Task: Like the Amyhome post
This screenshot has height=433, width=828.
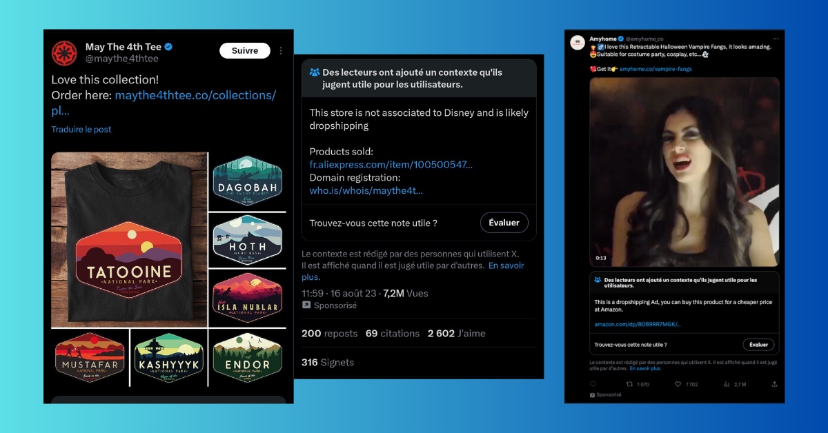Action: (678, 384)
